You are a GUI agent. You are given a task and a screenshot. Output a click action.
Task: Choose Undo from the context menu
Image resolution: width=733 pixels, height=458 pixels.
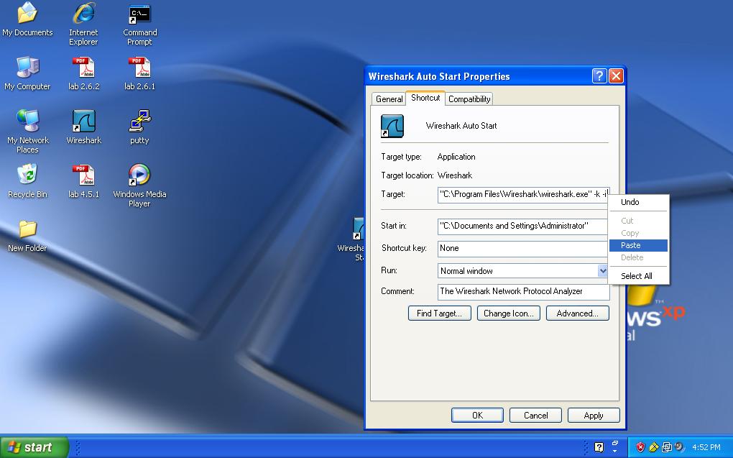tap(639, 202)
